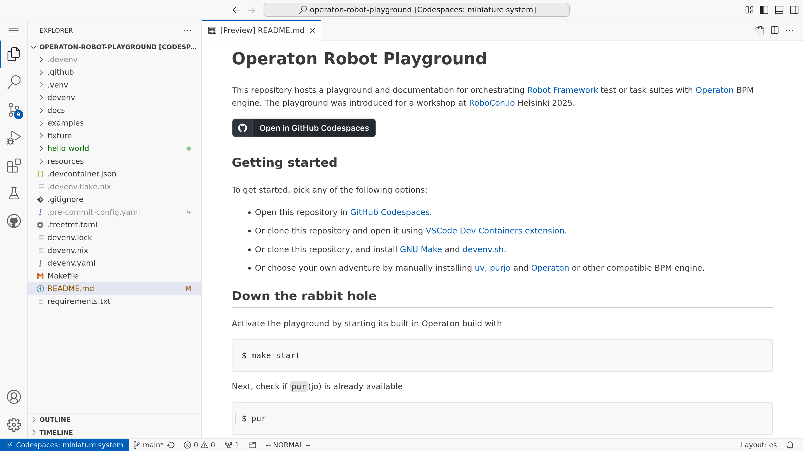803x451 pixels.
Task: Expand the OUTLINE section
Action: [114, 420]
